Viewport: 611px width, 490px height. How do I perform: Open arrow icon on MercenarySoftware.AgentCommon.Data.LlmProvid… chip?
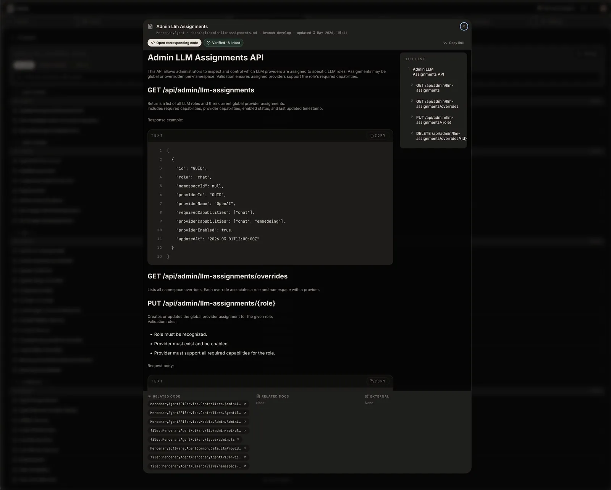point(245,448)
